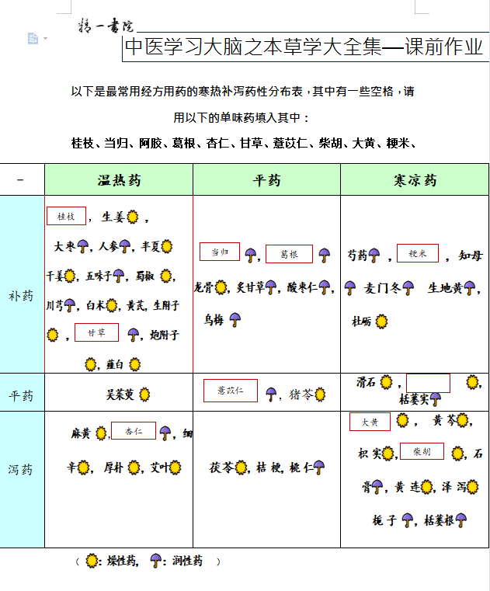Image resolution: width=490 pixels, height=591 pixels.
Task: Select the 杏仁 text box
Action: 134,431
